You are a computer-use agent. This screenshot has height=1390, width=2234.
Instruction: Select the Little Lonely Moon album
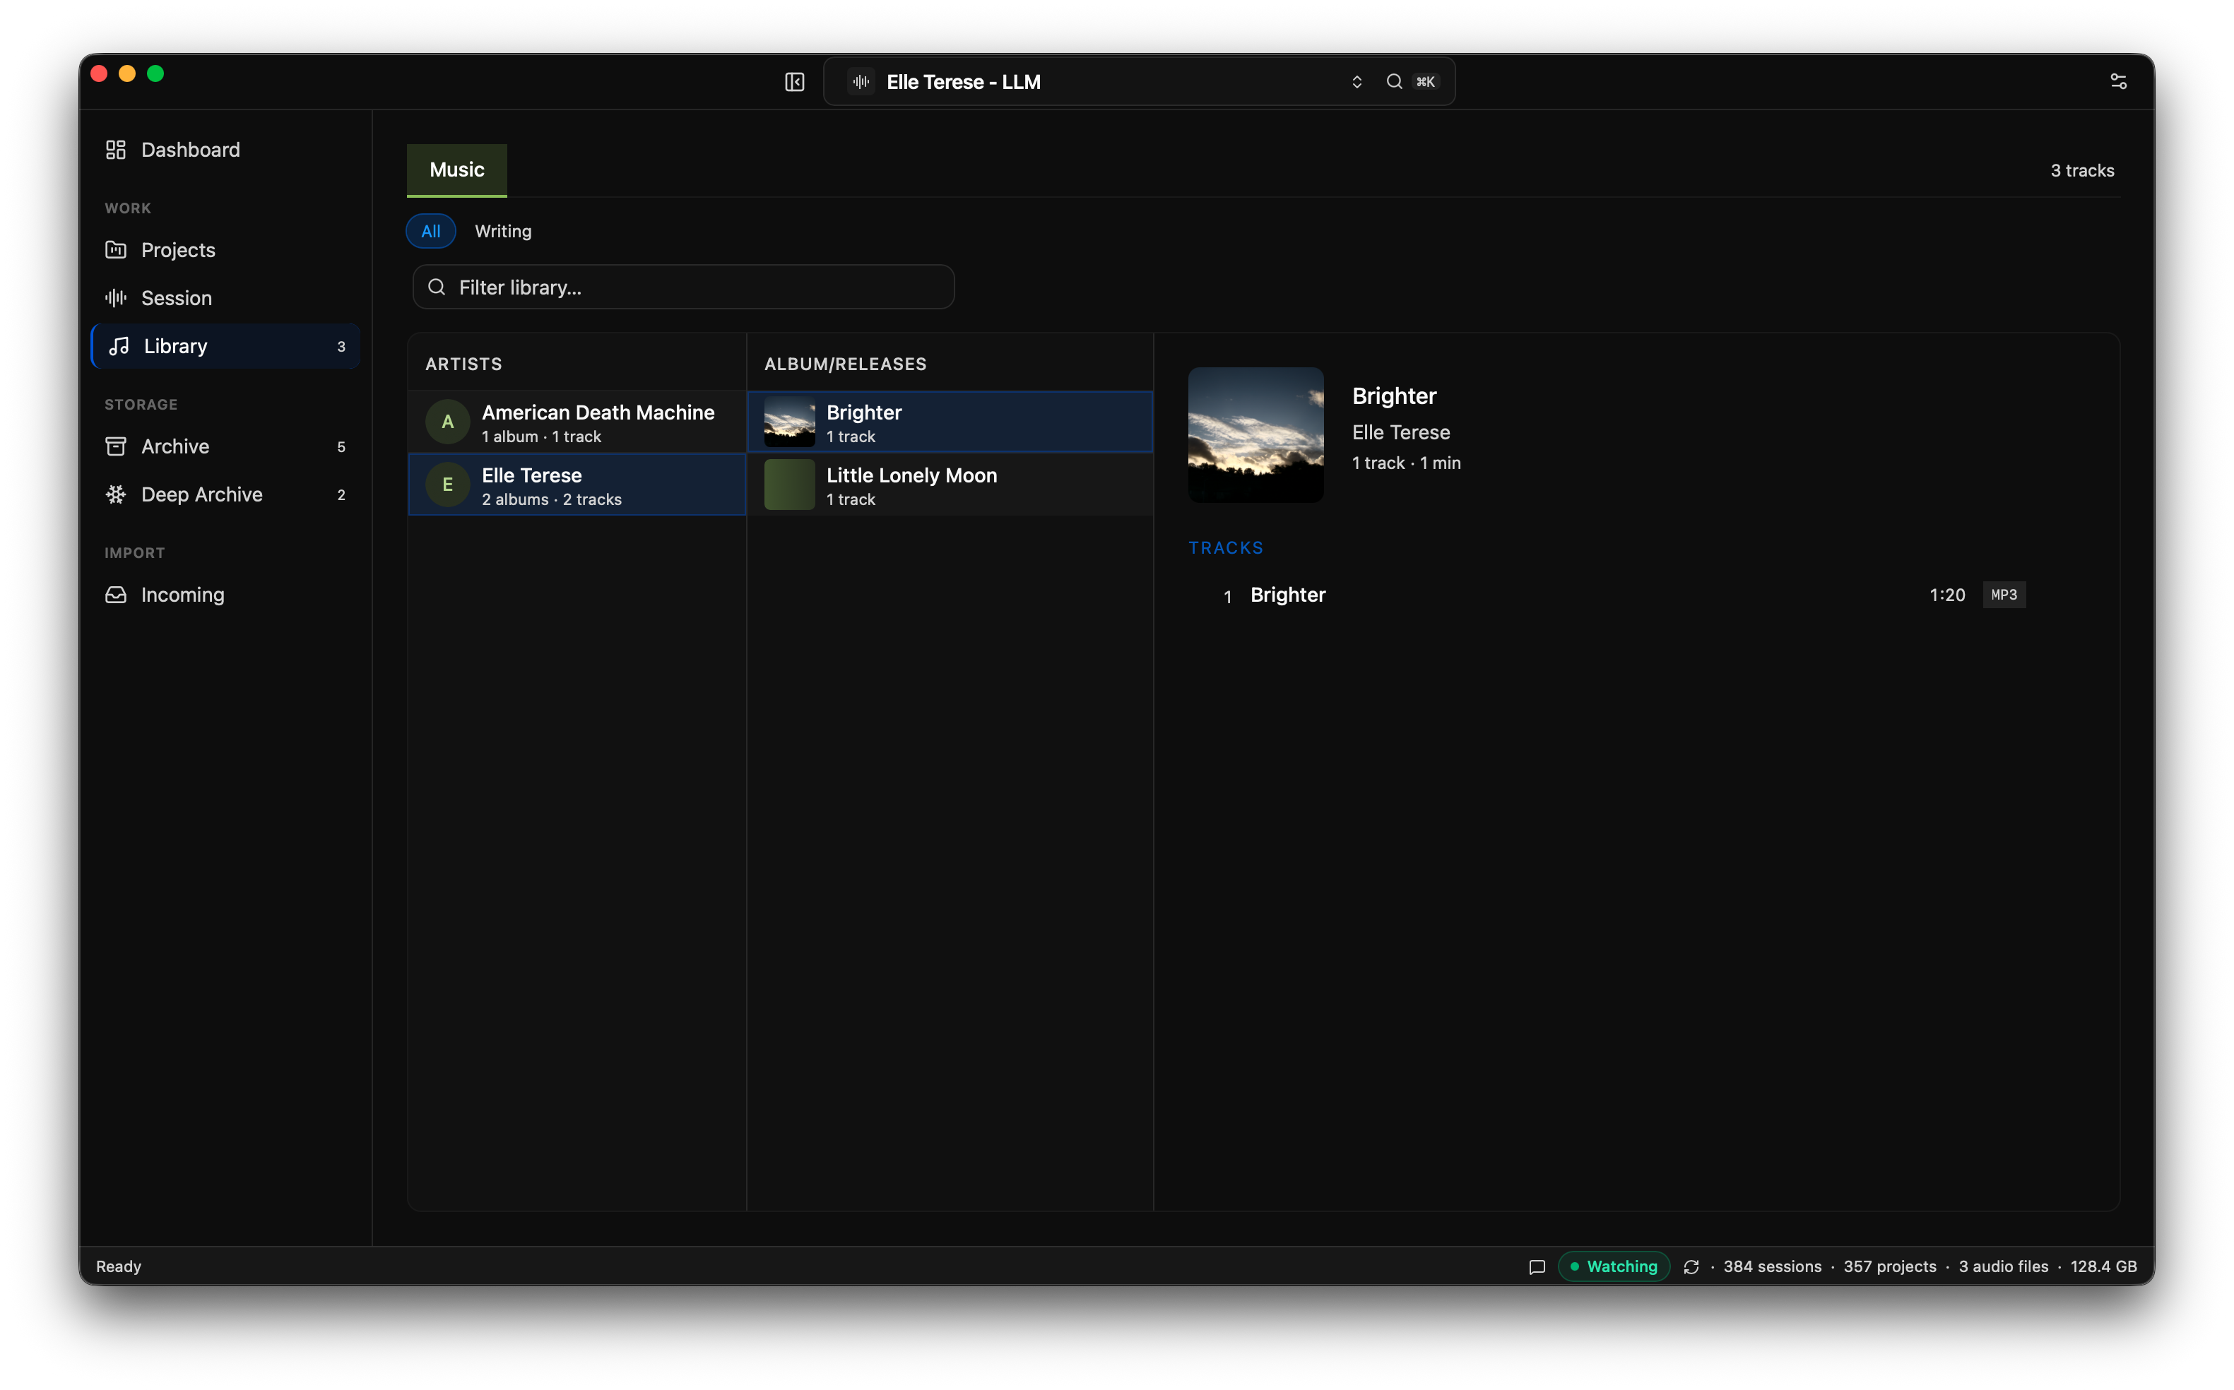click(950, 485)
